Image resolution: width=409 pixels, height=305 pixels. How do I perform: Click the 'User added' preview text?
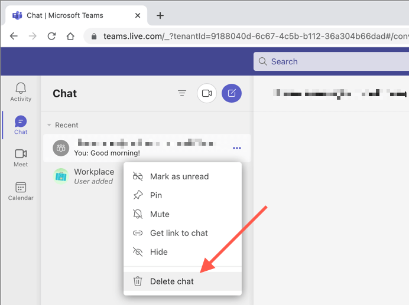pos(93,181)
